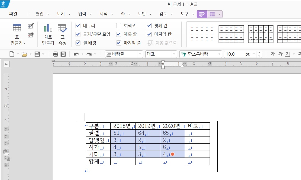Select the table draw pencil tool
This screenshot has height=180, width=301.
pos(31,26)
